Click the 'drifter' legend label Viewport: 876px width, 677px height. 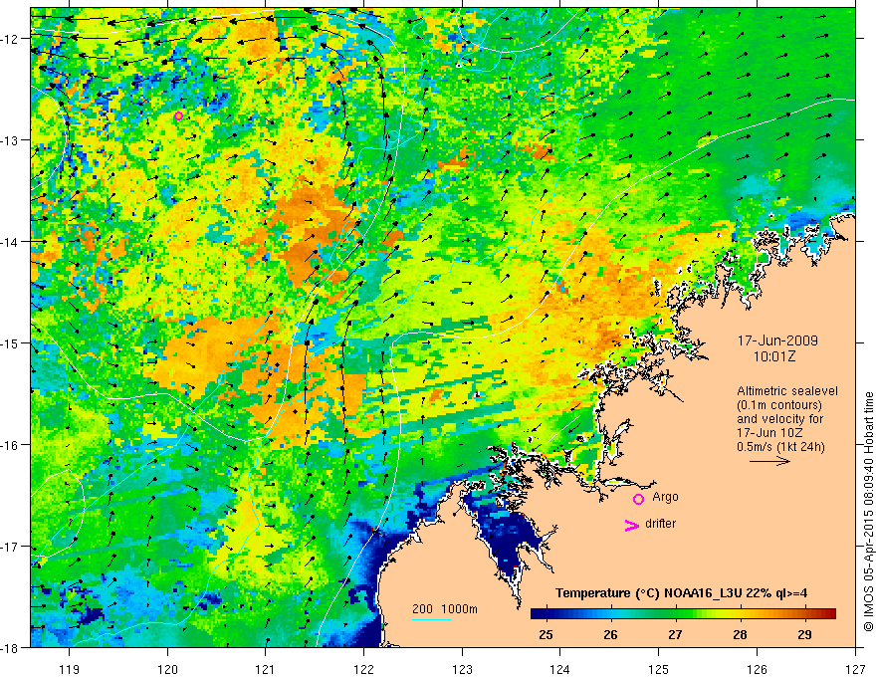point(660,524)
